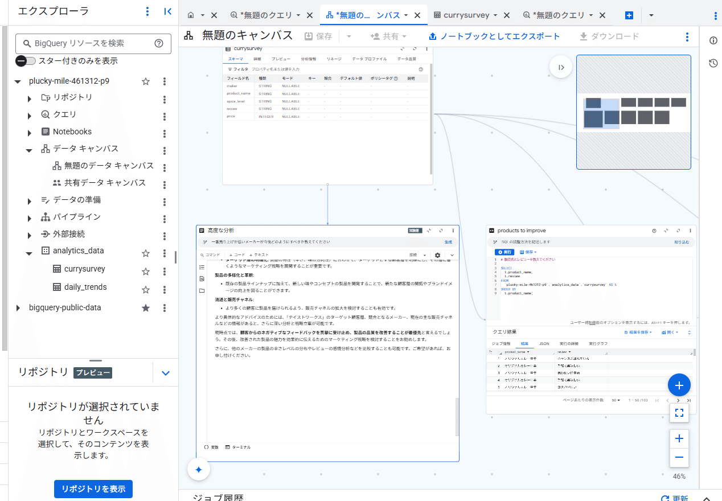
Task: Click 実行 to run the SQL query
Action: pyautogui.click(x=505, y=251)
